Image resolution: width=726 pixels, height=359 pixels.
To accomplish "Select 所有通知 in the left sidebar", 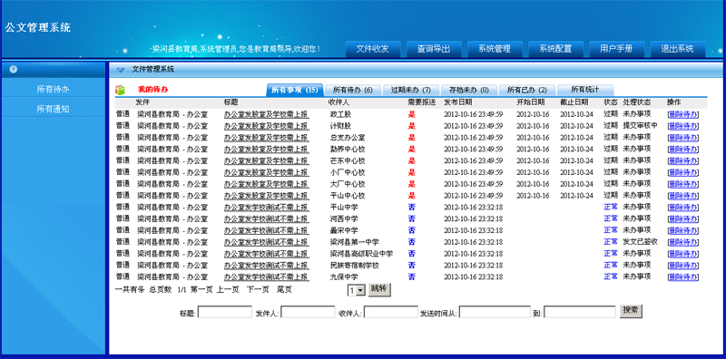I will pos(53,109).
